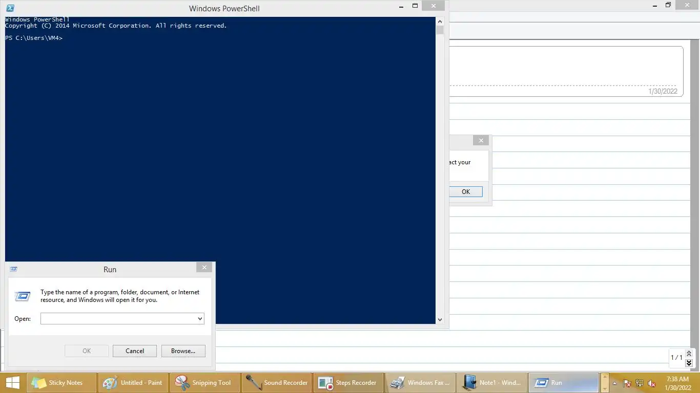Open Sticky Notes from the taskbar
Viewport: 700px width, 393px height.
point(61,382)
